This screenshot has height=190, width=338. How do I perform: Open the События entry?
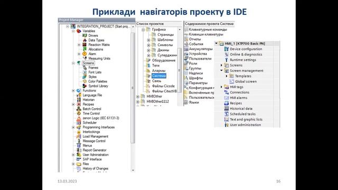point(196,44)
